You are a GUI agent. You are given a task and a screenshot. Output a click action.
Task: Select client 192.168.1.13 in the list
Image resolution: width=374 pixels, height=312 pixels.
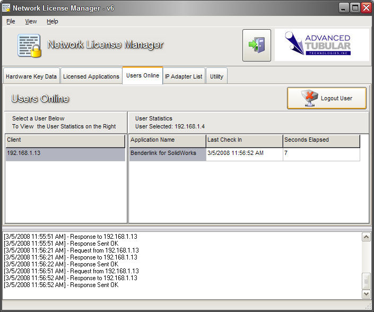pyautogui.click(x=65, y=153)
